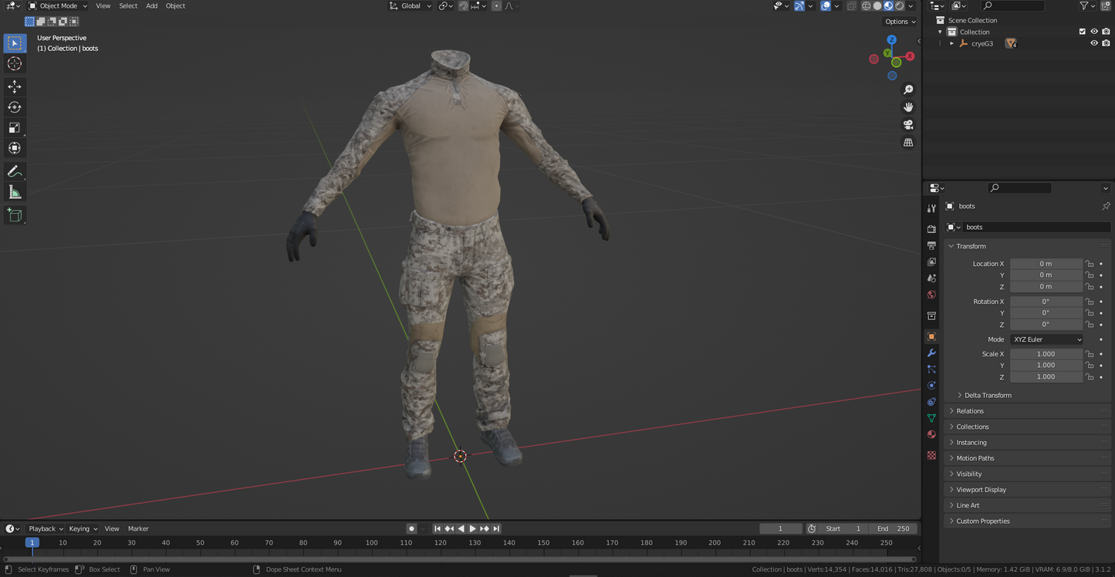Hide cryeG3 object in viewport
The width and height of the screenshot is (1115, 577).
pos(1093,43)
